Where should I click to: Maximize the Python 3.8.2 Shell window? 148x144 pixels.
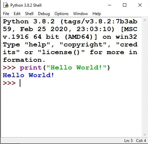pos(125,5)
